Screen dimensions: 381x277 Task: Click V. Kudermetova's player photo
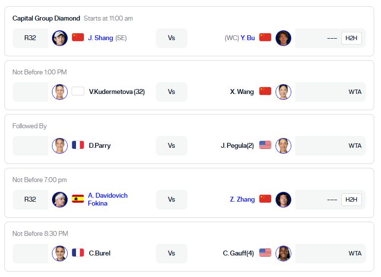pos(60,92)
